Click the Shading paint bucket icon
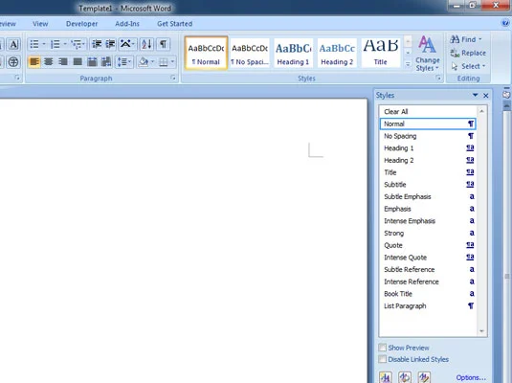 (x=143, y=61)
